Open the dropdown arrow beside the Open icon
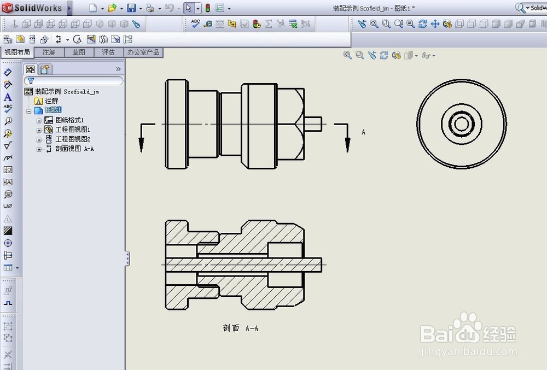This screenshot has width=547, height=370. click(121, 7)
